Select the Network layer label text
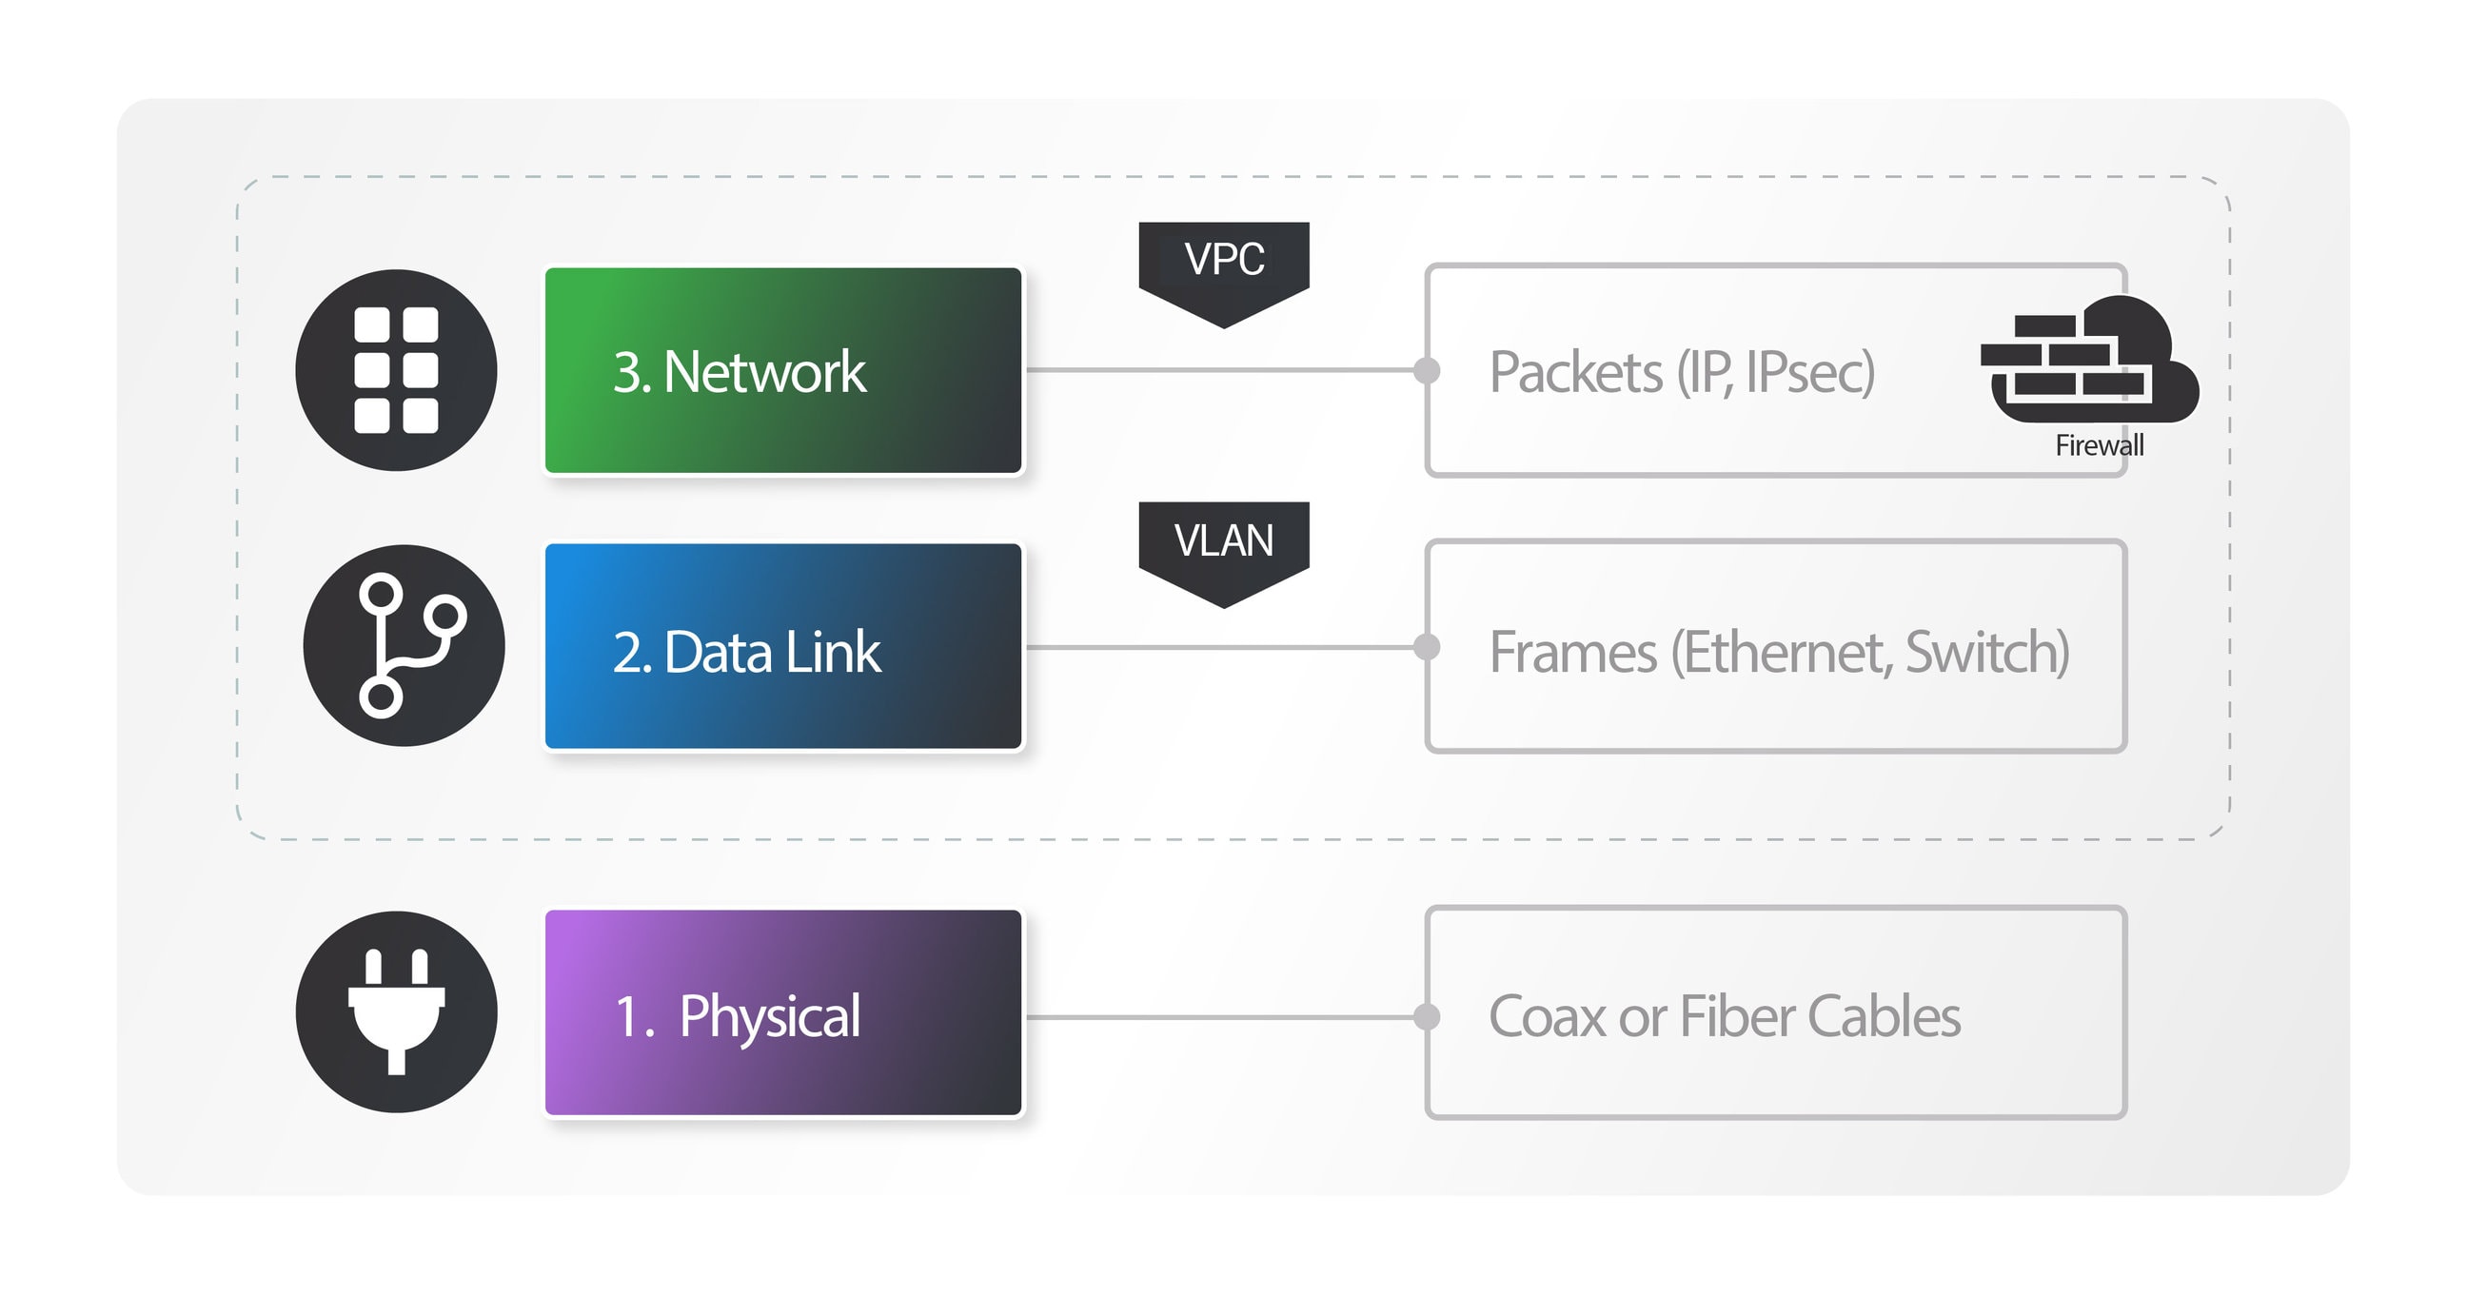This screenshot has width=2467, height=1295. coord(734,334)
